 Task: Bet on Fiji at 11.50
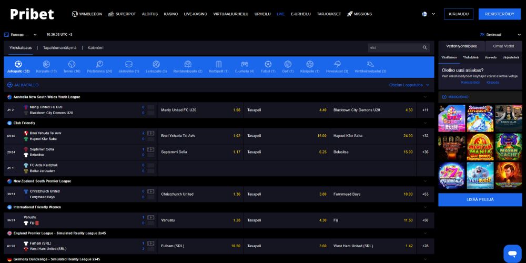coord(373,220)
